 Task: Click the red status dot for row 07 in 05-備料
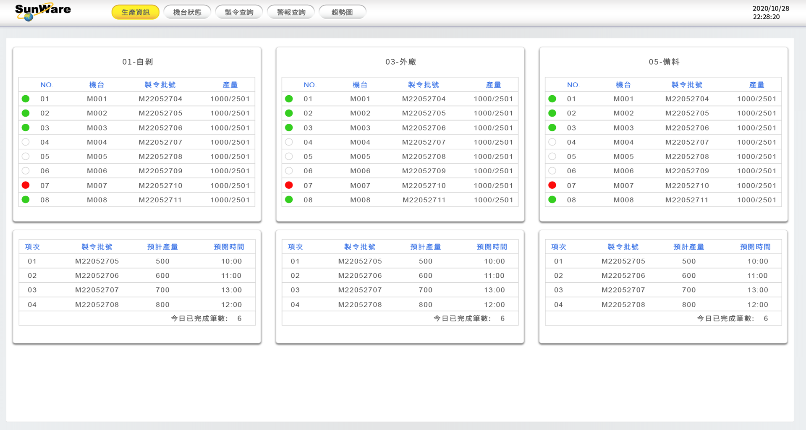[552, 185]
